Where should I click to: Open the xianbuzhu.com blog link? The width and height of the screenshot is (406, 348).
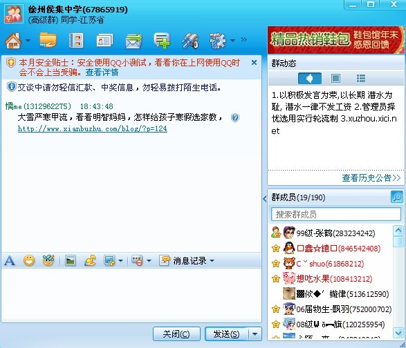(x=93, y=128)
